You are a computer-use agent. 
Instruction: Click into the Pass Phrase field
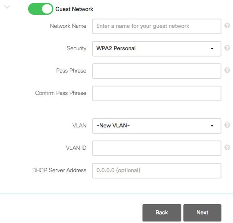coord(157,71)
